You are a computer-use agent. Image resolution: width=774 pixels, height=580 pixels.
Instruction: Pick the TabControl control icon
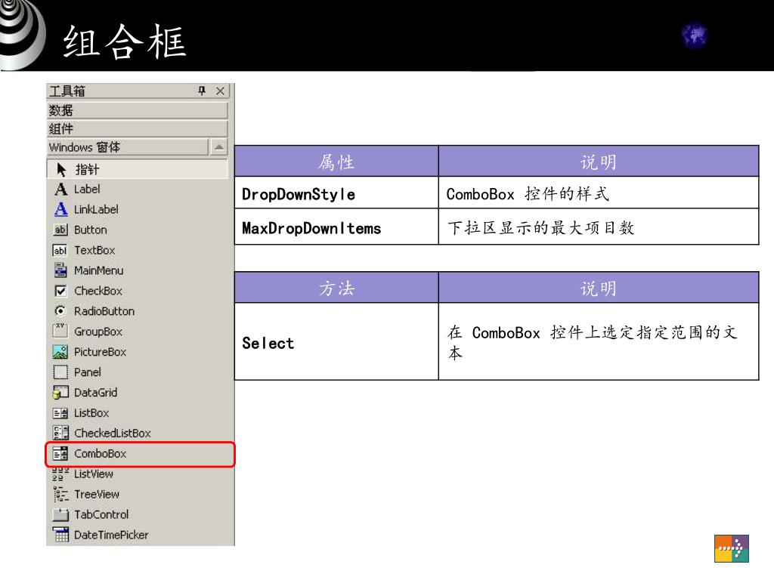(x=60, y=515)
